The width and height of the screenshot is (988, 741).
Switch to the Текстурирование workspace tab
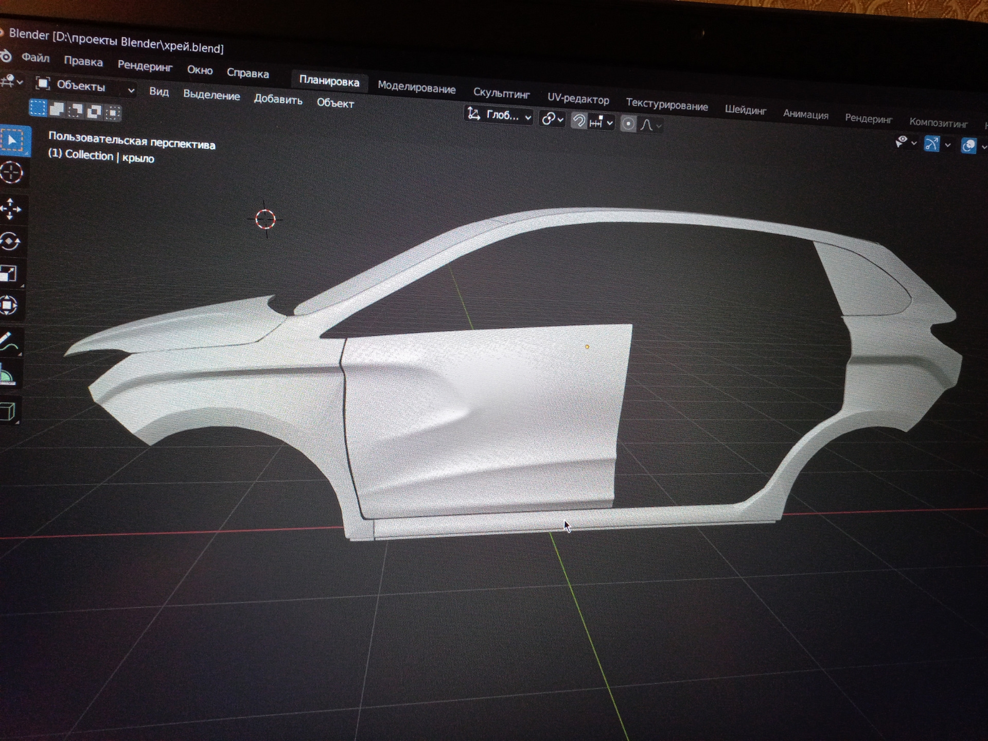(667, 104)
